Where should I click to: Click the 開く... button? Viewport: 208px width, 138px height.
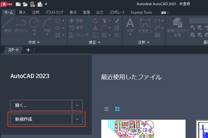point(41,105)
